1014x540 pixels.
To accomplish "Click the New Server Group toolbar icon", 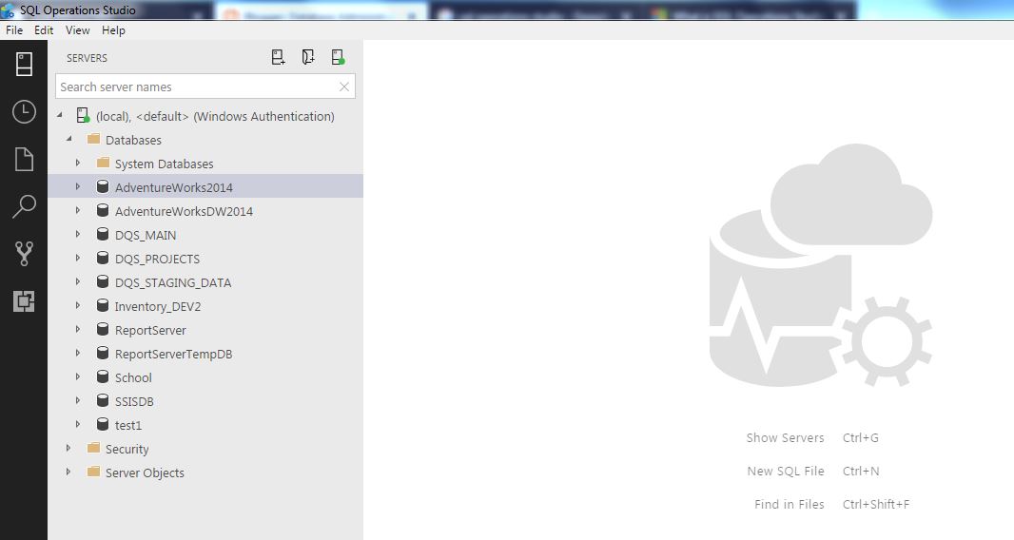I will click(308, 58).
